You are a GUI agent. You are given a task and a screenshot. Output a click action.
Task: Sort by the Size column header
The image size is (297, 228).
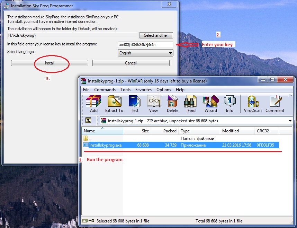[x=137, y=131]
